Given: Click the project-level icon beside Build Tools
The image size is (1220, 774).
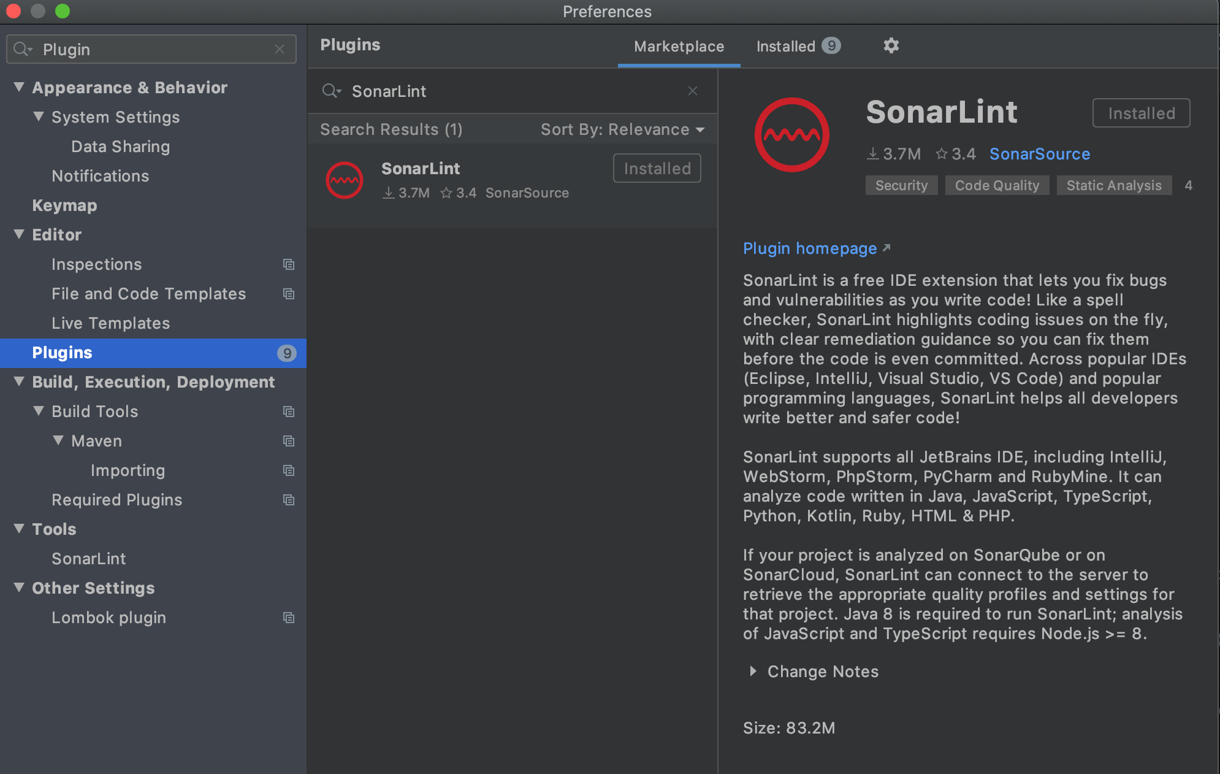Looking at the screenshot, I should point(289,412).
